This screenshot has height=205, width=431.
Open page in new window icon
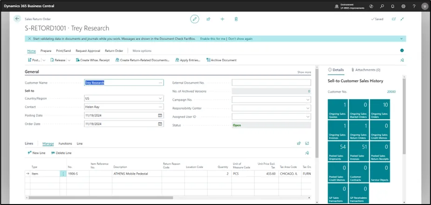(x=394, y=19)
